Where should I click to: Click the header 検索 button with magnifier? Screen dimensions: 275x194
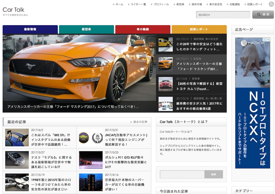click(x=263, y=14)
